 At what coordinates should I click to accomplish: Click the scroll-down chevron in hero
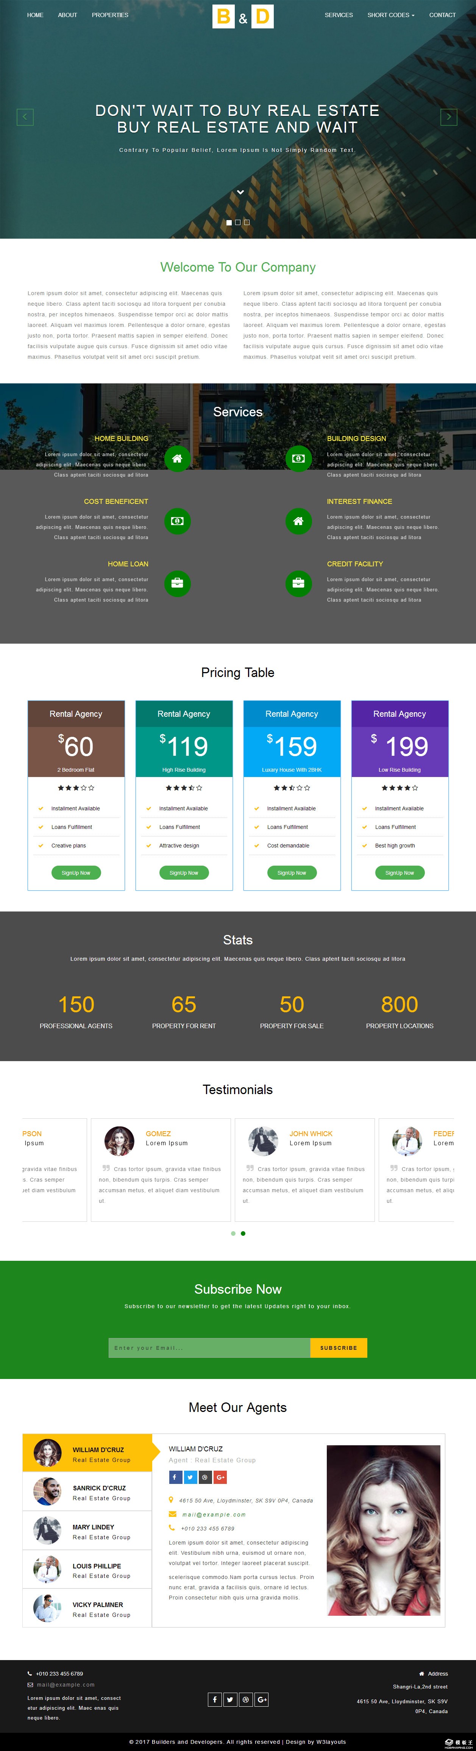pyautogui.click(x=240, y=192)
